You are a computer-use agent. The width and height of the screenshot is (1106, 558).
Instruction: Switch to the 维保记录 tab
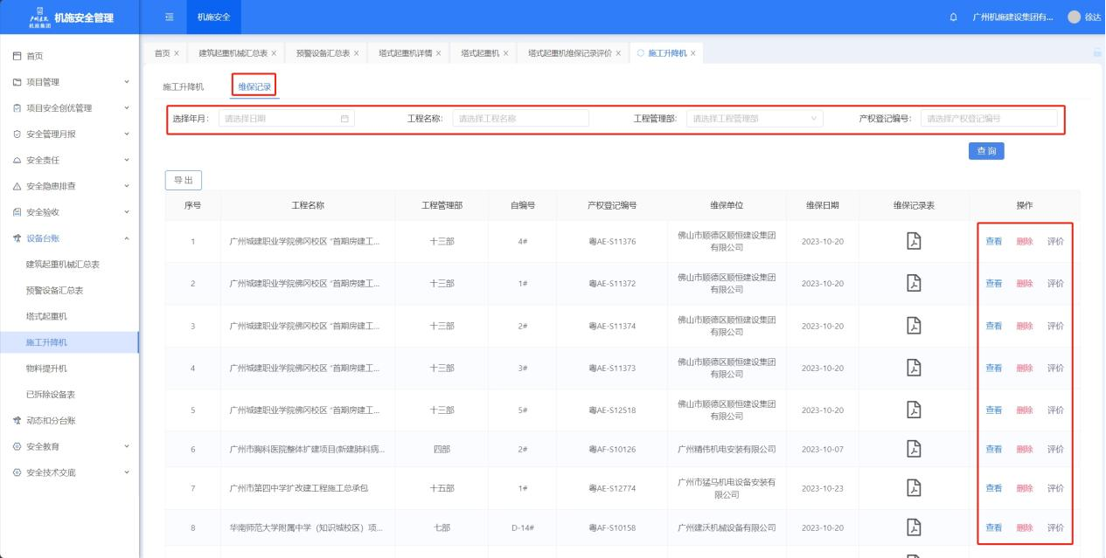255,87
